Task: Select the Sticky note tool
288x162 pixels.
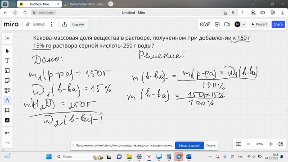Action: tap(7, 81)
